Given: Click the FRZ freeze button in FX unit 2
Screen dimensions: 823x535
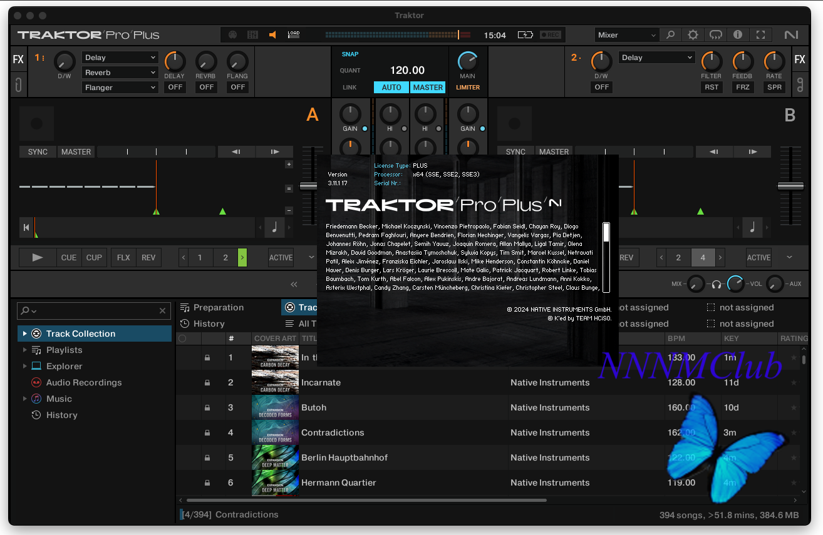Looking at the screenshot, I should 743,88.
